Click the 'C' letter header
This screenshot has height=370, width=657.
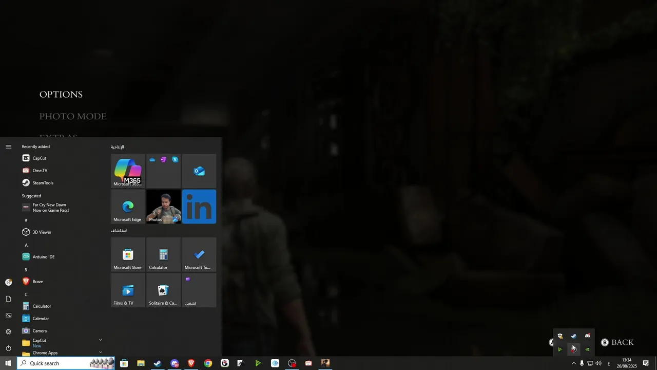[26, 294]
